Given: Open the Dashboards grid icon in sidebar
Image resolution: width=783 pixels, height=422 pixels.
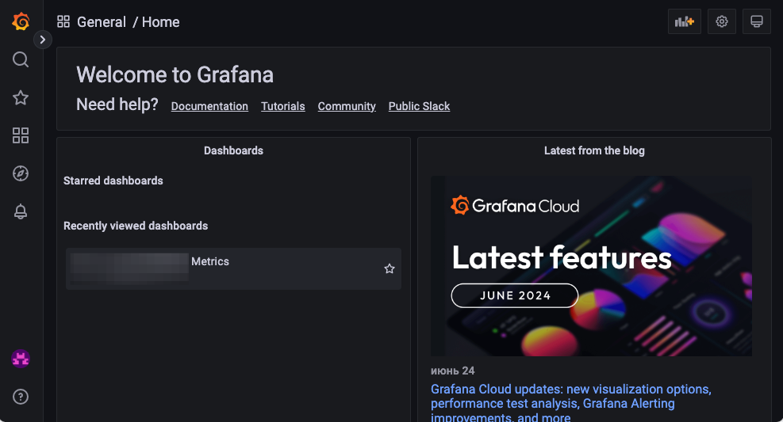Looking at the screenshot, I should pos(21,135).
